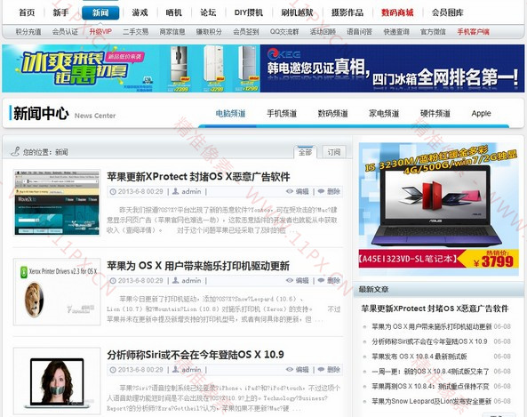This screenshot has height=417, width=527.
Task: Click 编辑 on the Xerox driver article
Action: click(x=302, y=280)
